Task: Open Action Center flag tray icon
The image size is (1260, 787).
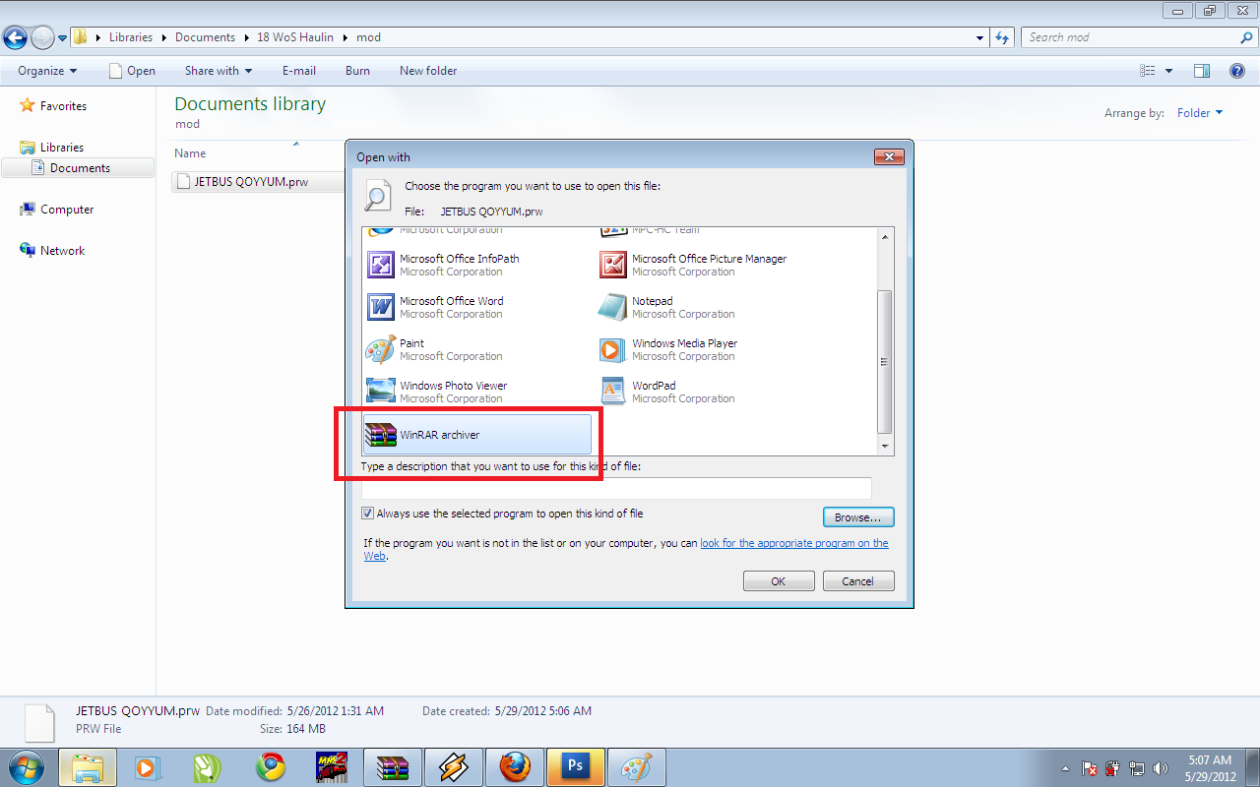Action: [1090, 768]
